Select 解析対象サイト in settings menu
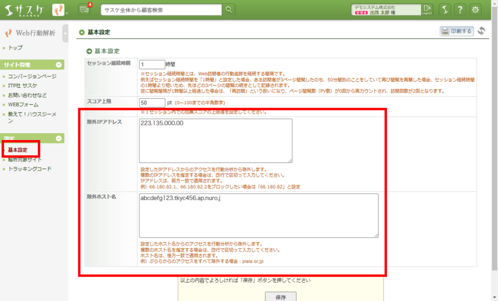498x301 pixels. coord(25,159)
